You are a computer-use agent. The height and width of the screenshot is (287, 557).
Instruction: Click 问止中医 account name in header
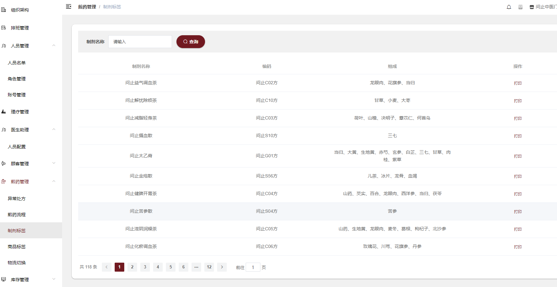546,7
